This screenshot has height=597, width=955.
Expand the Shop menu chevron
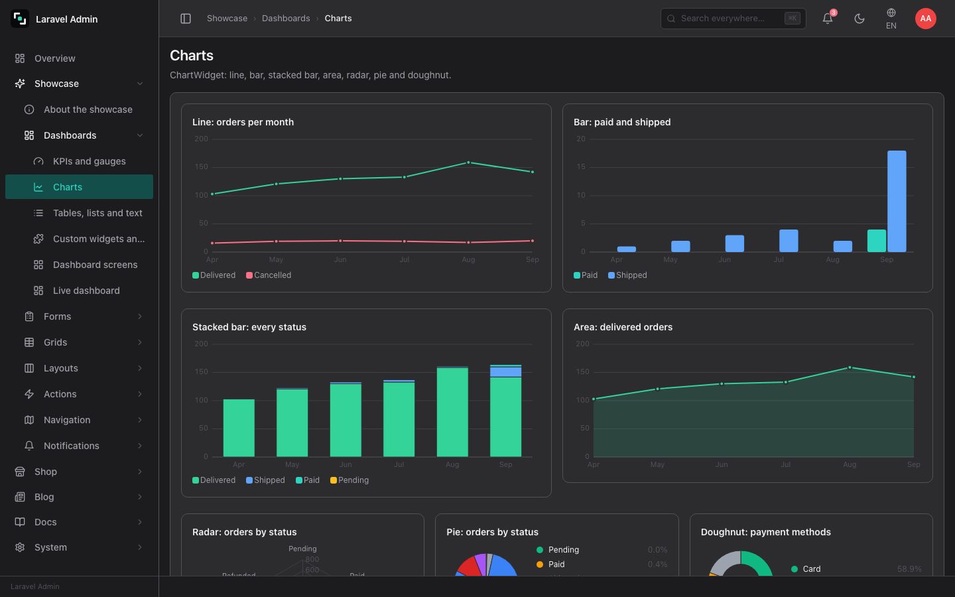pos(140,472)
